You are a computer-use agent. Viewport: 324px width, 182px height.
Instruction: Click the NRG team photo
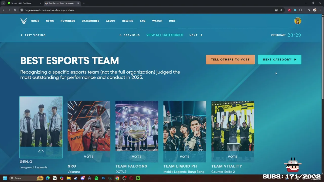coord(89,126)
